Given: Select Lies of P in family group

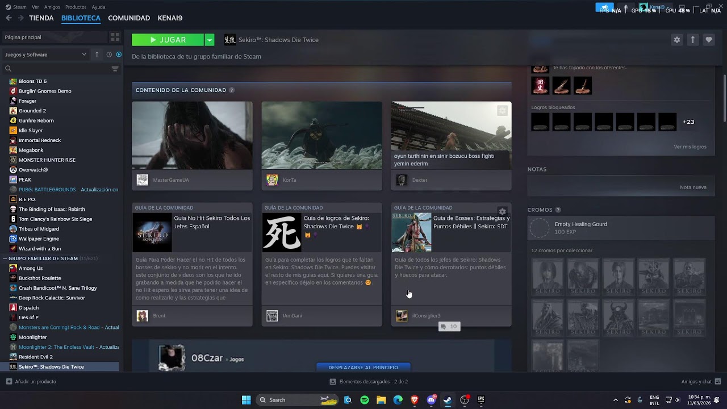Looking at the screenshot, I should tap(28, 318).
